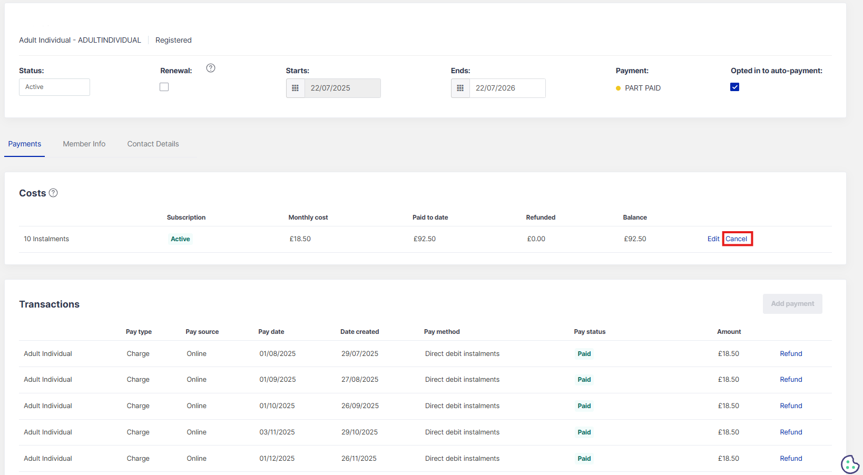This screenshot has height=475, width=863.
Task: Open the Ends date calendar icon
Action: (x=460, y=88)
